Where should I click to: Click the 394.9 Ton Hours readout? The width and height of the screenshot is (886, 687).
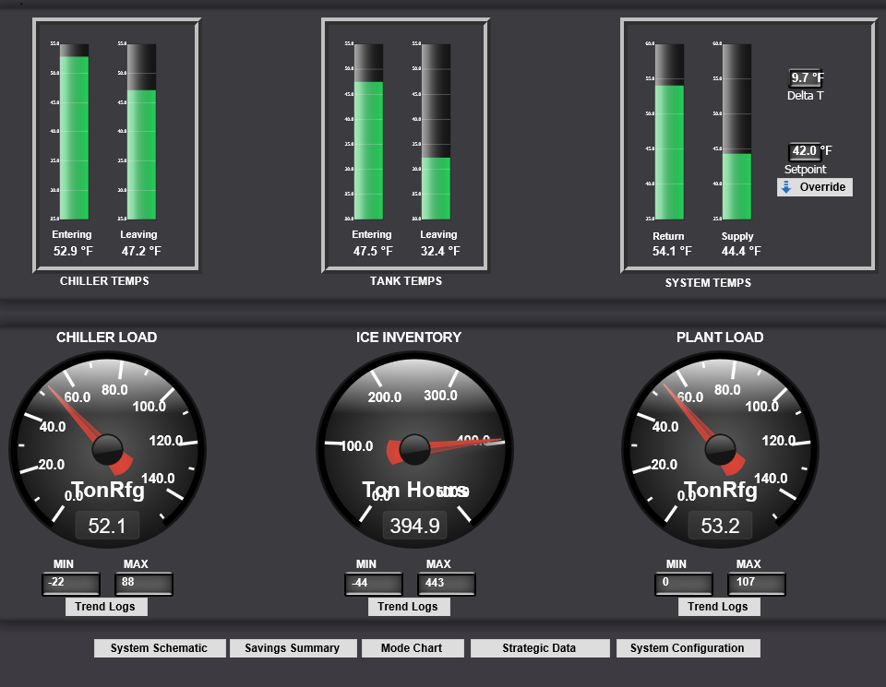(x=413, y=525)
